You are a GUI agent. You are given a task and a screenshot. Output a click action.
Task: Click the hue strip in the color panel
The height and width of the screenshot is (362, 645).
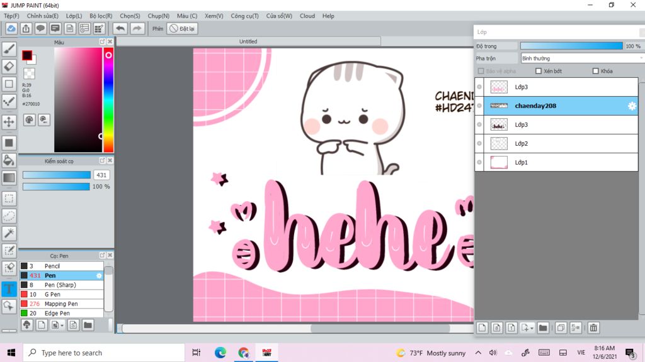(108, 100)
